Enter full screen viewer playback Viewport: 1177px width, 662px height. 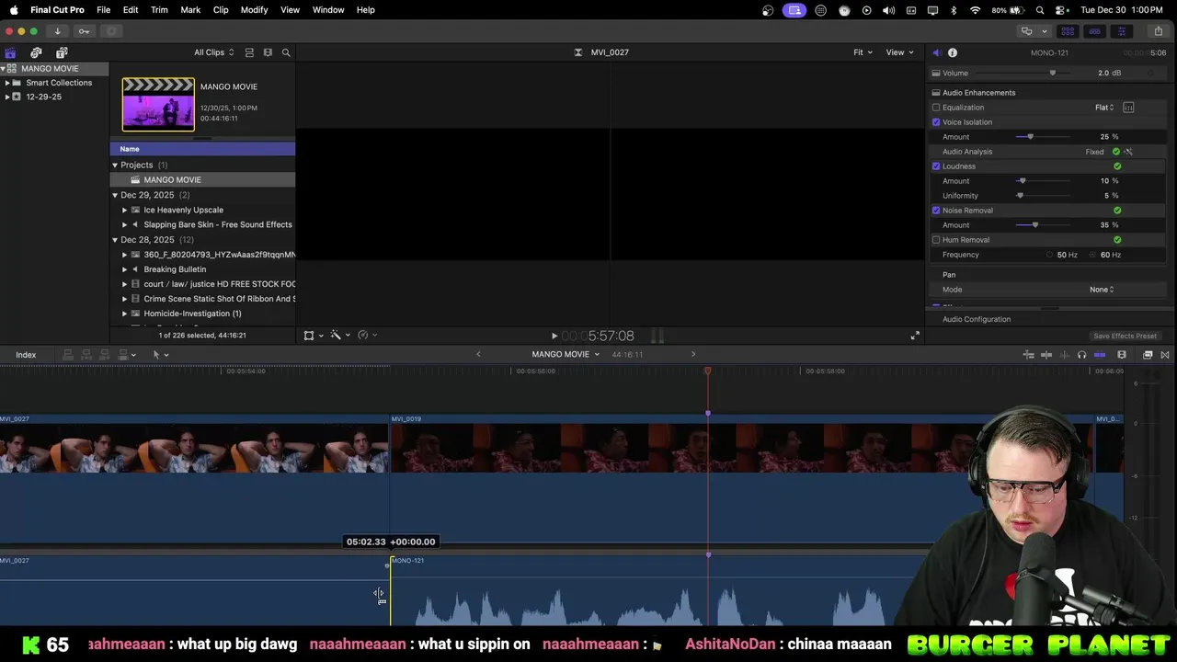[915, 336]
